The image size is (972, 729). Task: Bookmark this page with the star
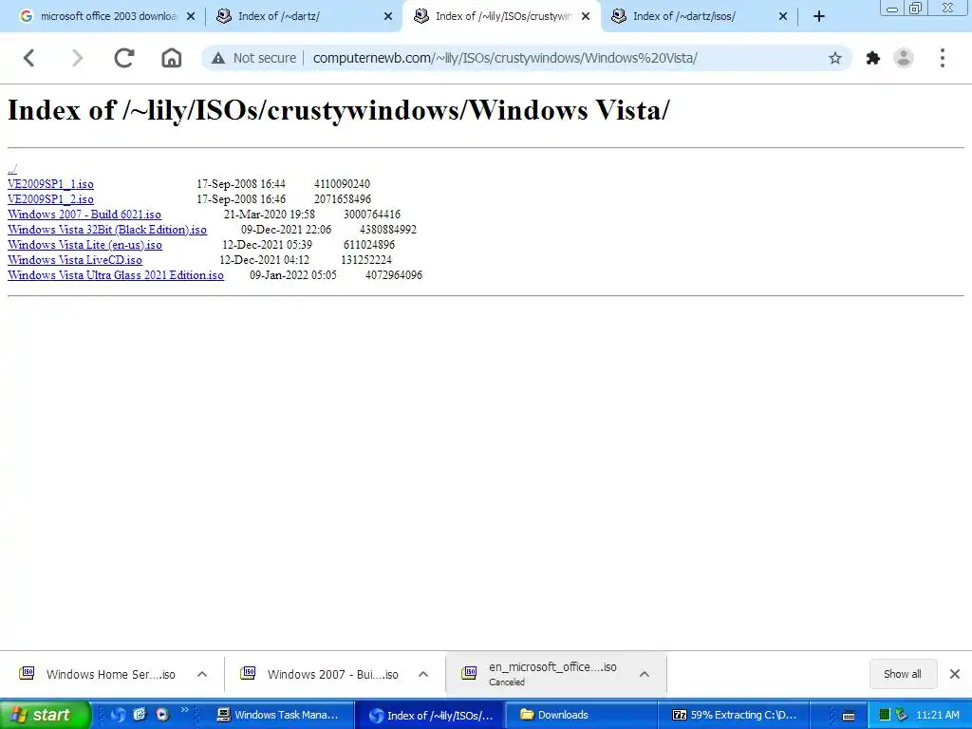[835, 58]
